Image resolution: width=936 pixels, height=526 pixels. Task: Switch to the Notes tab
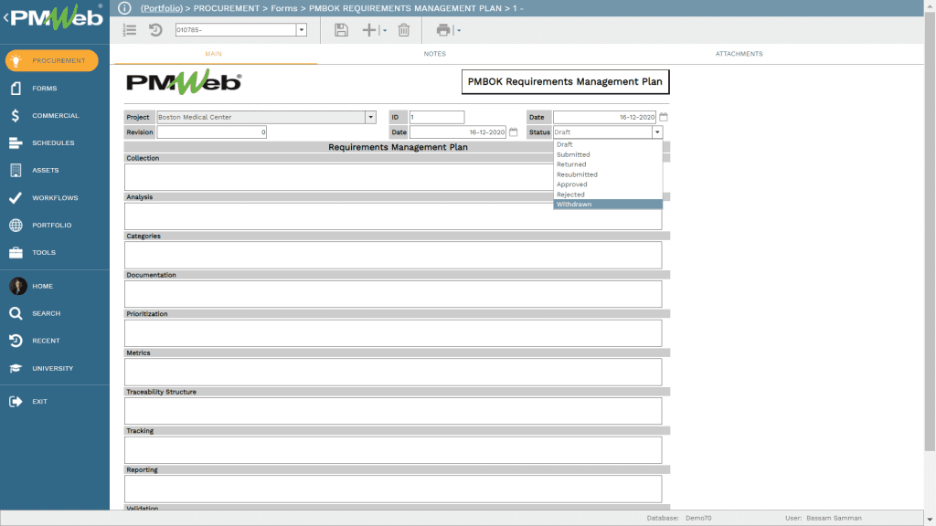pyautogui.click(x=434, y=54)
